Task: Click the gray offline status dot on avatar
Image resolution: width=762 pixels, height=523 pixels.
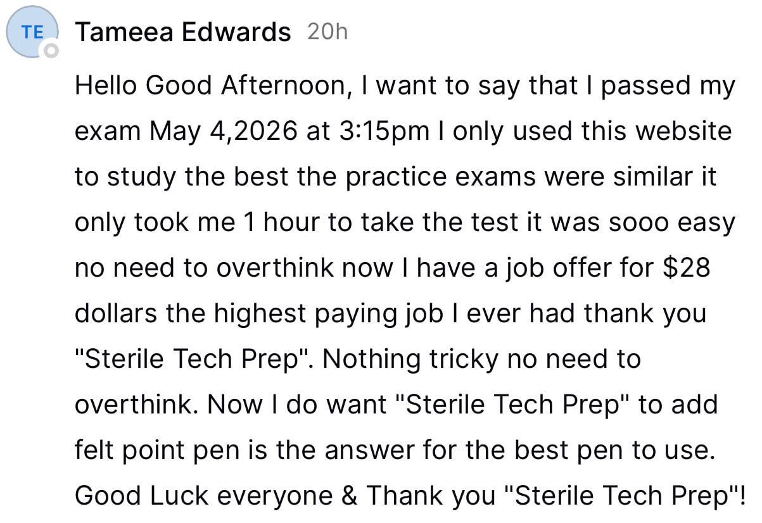Action: coord(49,51)
